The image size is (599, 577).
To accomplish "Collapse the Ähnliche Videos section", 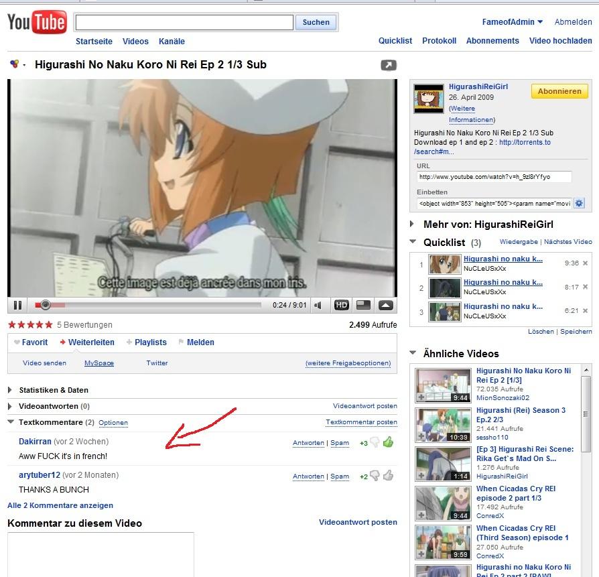I will point(413,352).
